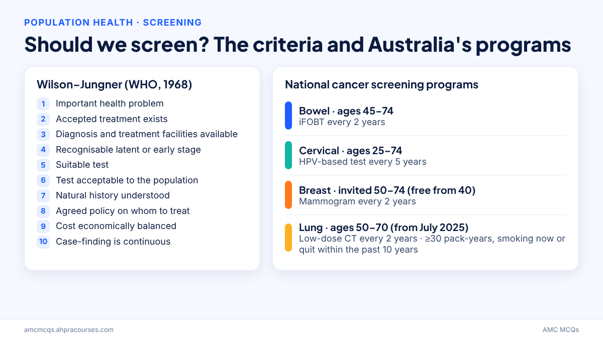Click the blue Bowel program color bar

288,116
